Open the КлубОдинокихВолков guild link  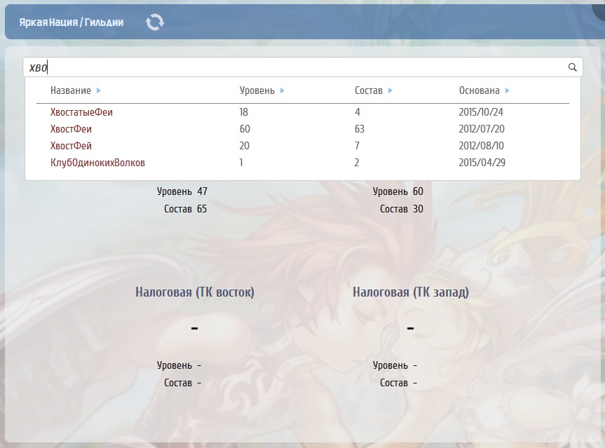point(97,163)
